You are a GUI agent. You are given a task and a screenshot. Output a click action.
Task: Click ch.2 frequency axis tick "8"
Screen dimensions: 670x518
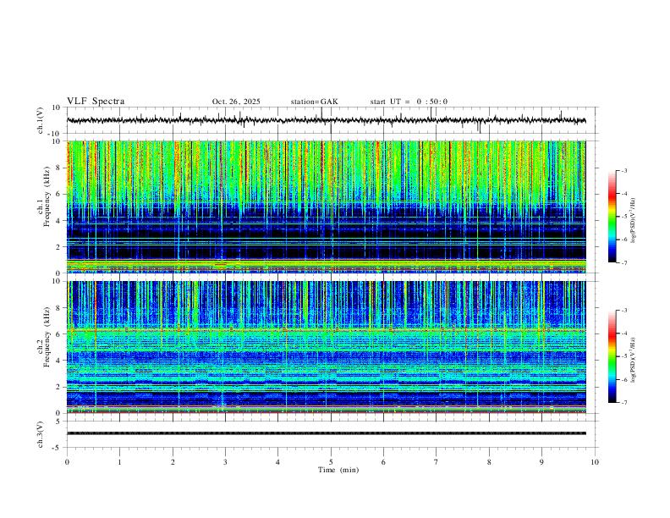point(58,308)
